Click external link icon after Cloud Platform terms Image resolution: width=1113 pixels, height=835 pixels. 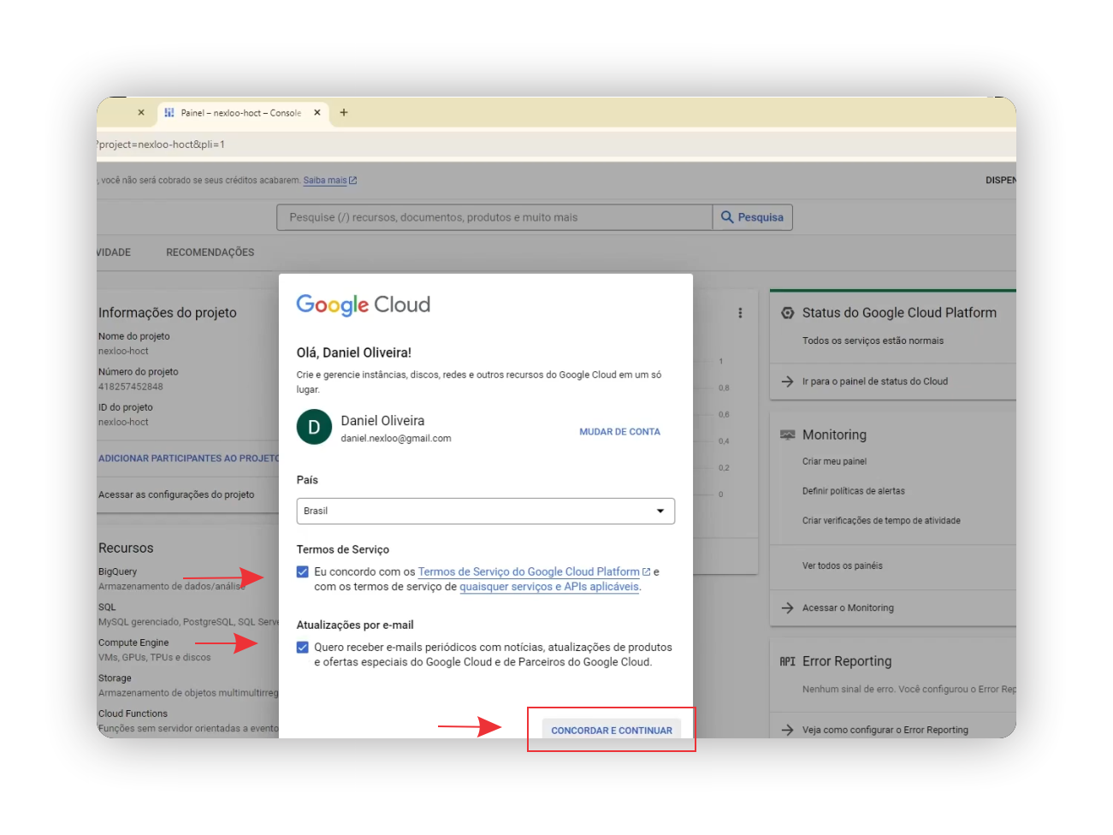point(646,571)
